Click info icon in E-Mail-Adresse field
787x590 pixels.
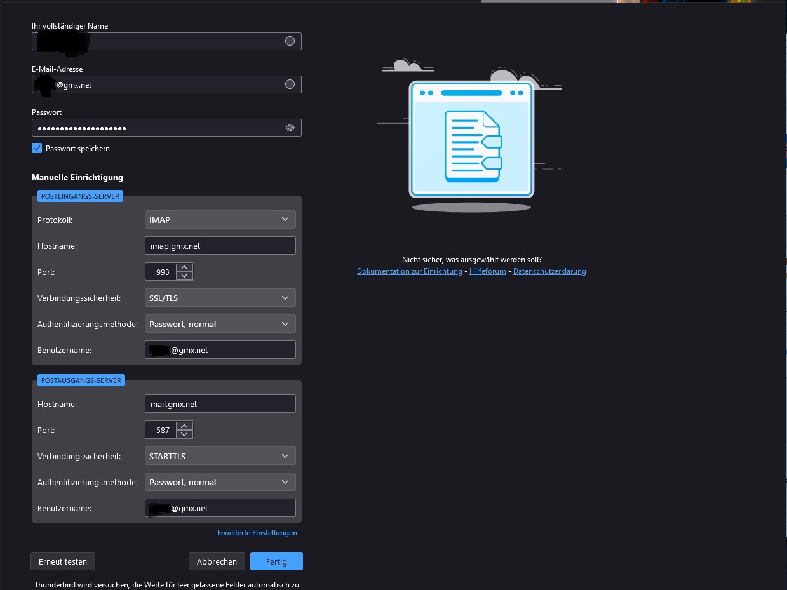coord(290,84)
